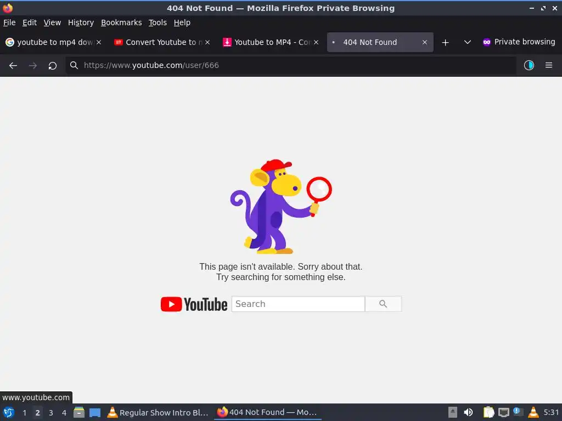
Task: Open the Help menu
Action: 182,22
